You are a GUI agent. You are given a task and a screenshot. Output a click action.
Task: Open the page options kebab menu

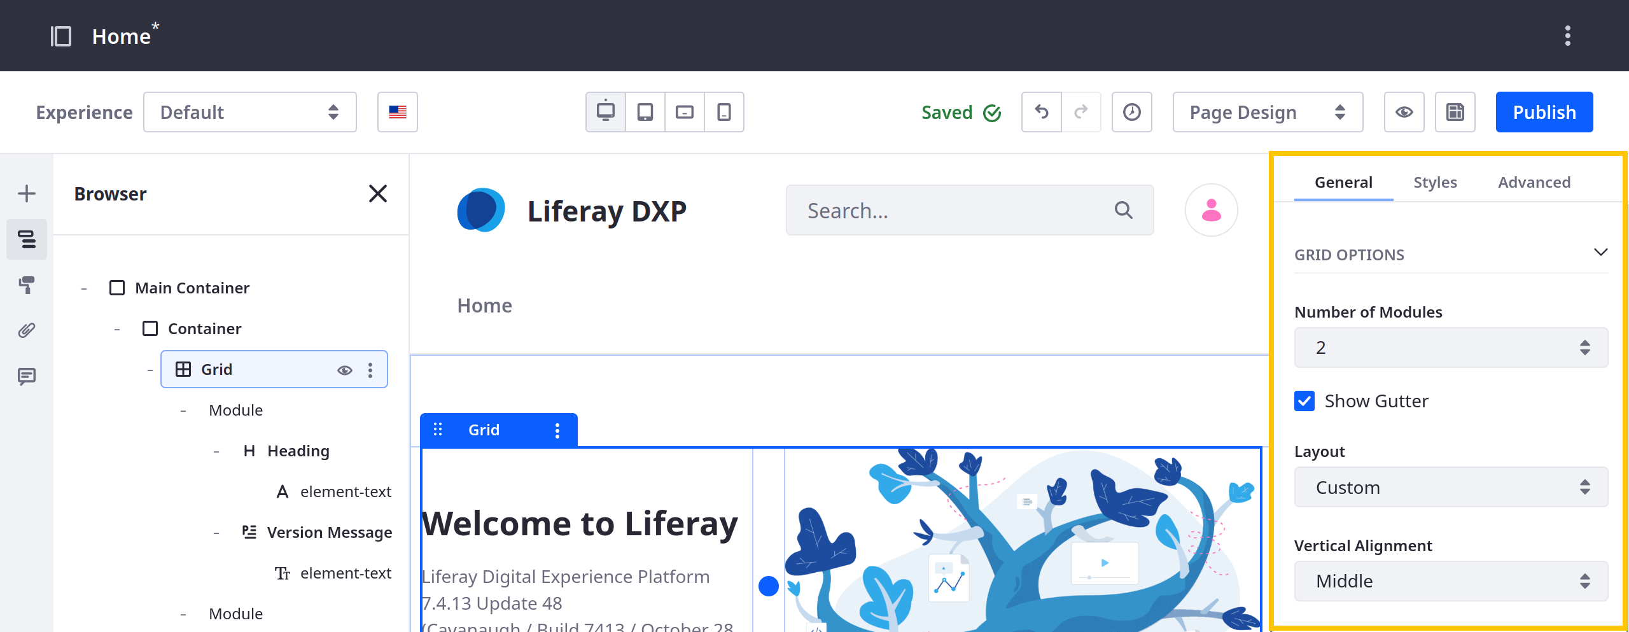point(1567,36)
